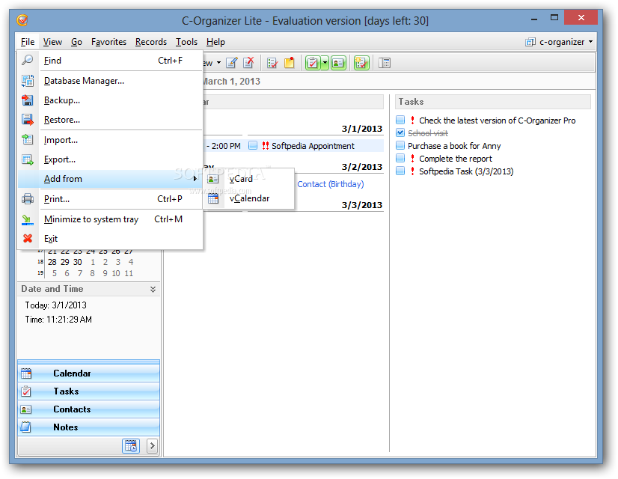Click the yellow sticky note toolbar icon
Viewport: 618px width, 479px height.
coord(290,63)
